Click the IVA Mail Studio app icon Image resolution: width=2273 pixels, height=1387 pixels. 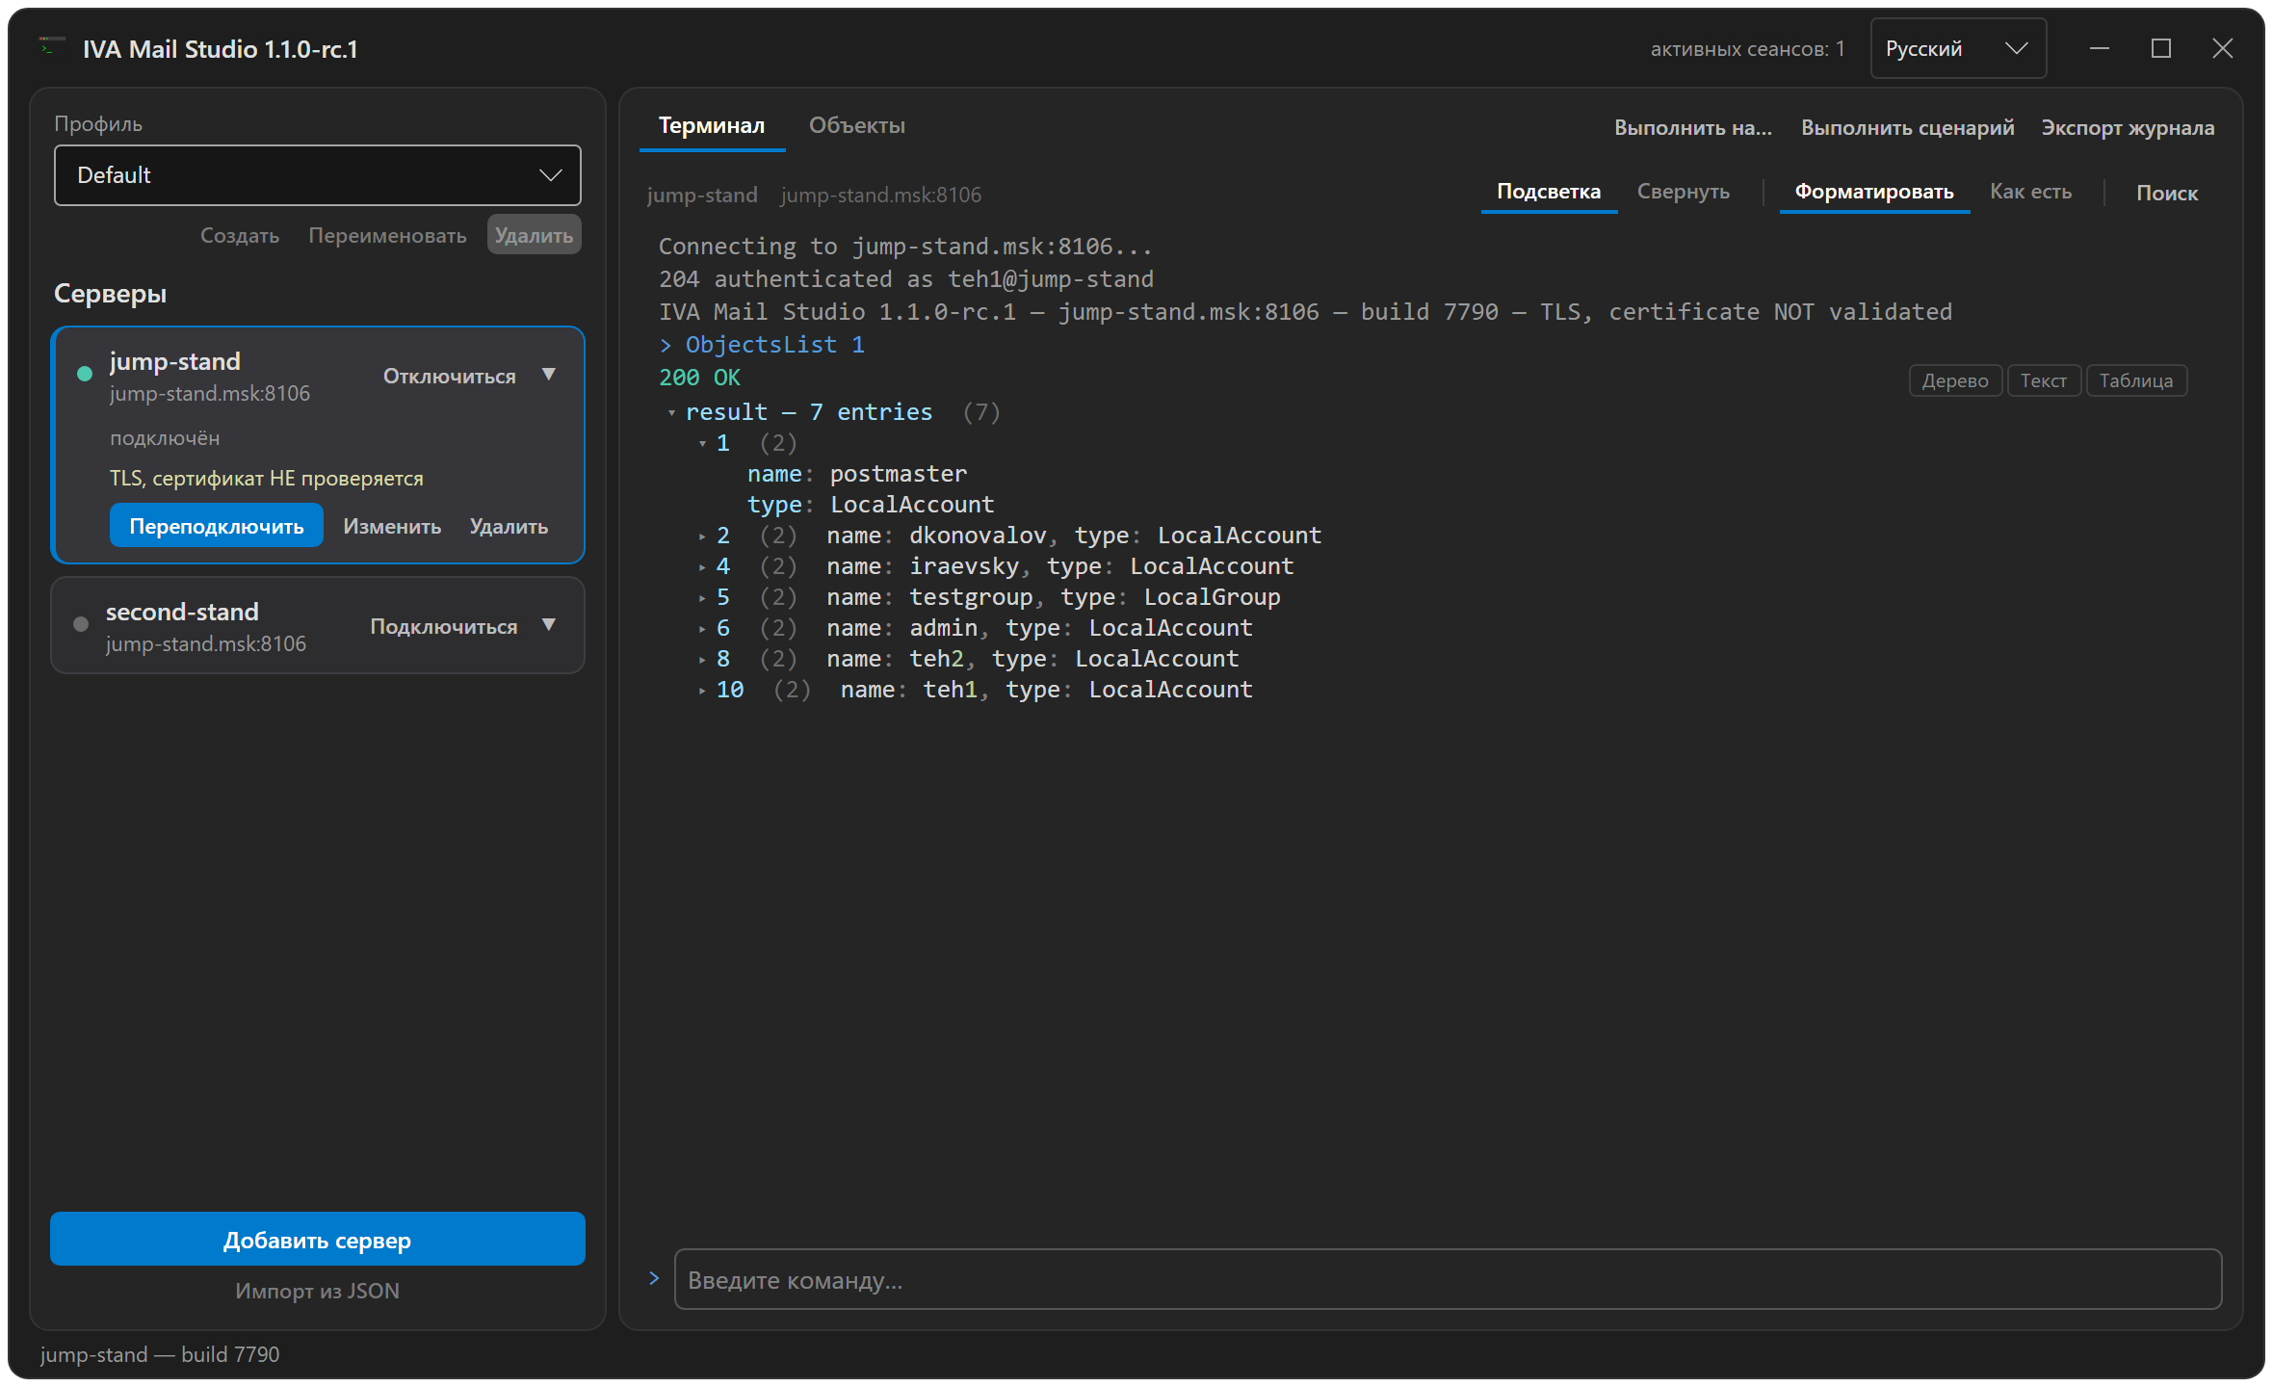(51, 46)
